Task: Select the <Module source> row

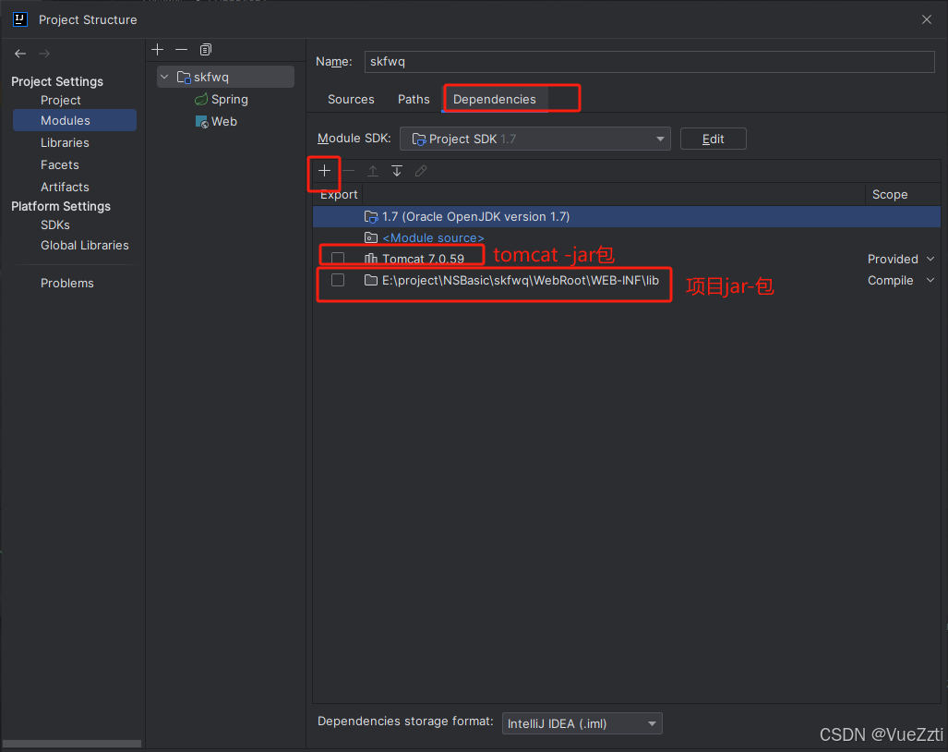Action: [627, 237]
